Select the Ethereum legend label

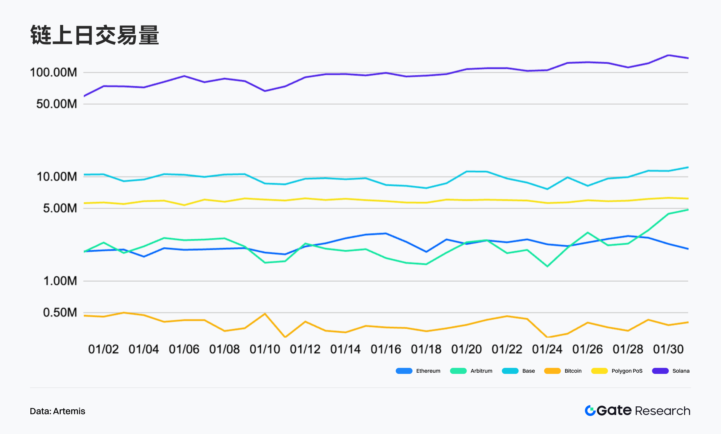[x=428, y=371]
